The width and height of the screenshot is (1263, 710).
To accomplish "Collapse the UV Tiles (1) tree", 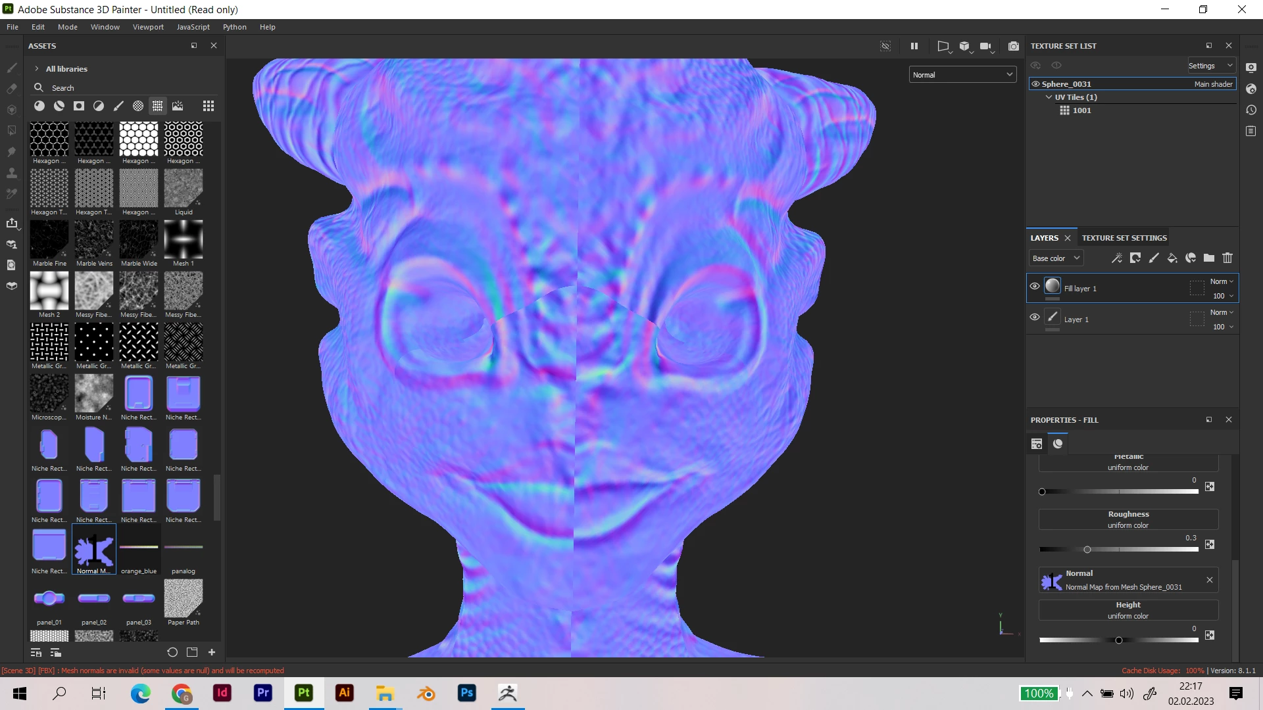I will pos(1049,97).
